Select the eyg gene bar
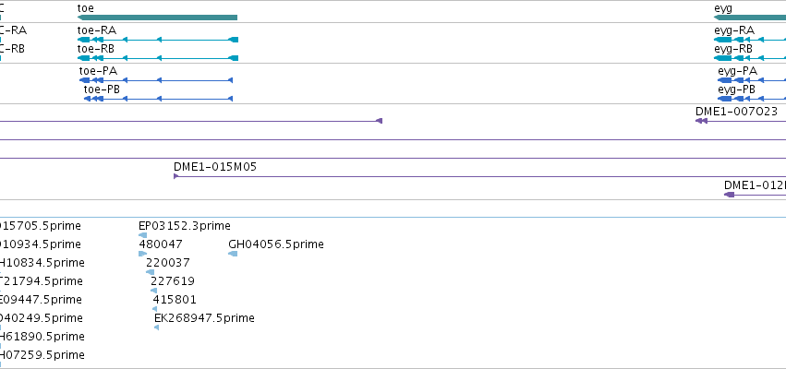 point(748,18)
